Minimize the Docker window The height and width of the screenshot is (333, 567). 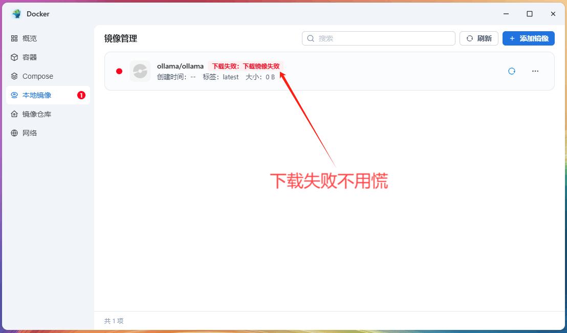pyautogui.click(x=506, y=14)
